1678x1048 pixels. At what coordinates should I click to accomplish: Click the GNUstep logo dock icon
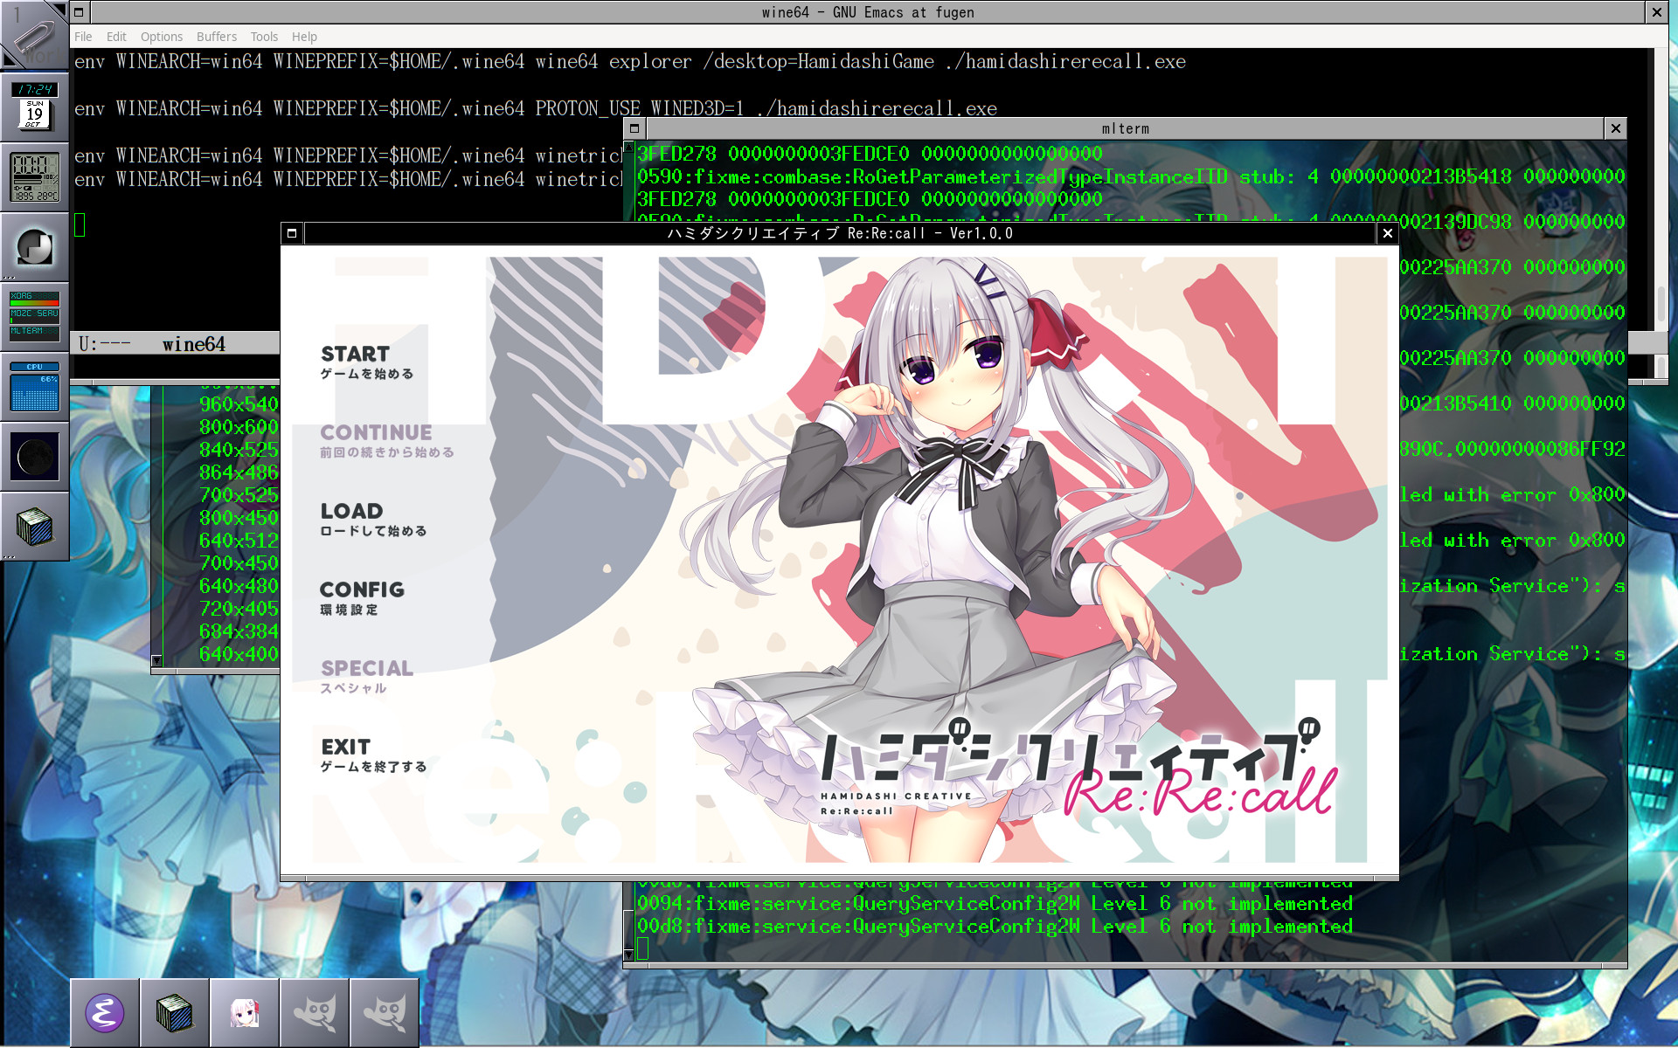[35, 247]
